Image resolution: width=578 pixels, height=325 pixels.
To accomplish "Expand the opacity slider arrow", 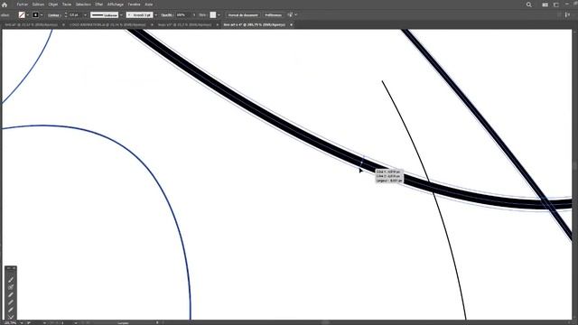I will 194,15.
